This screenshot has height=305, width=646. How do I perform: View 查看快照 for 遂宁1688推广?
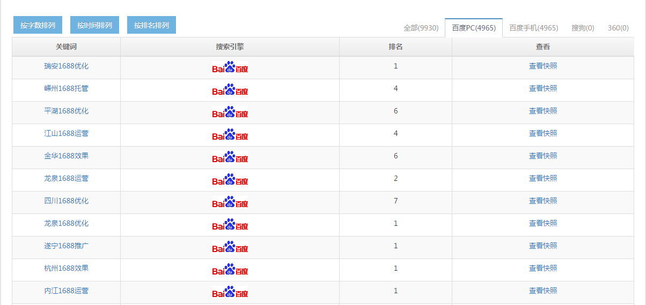(543, 246)
